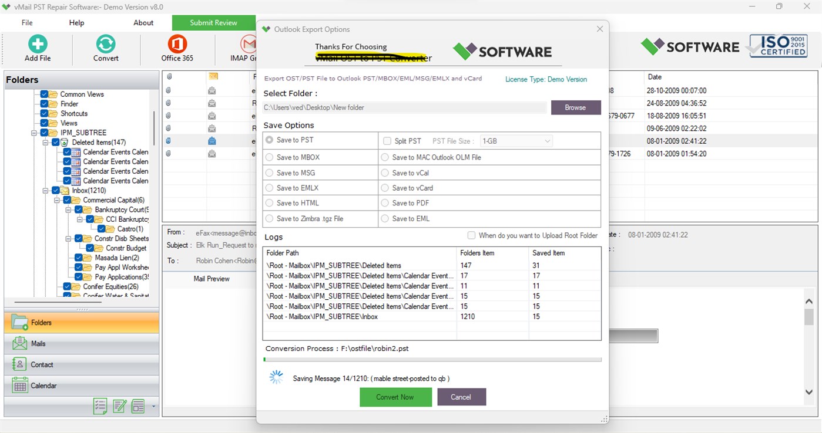Check the Upload Root Folder option

[471, 235]
